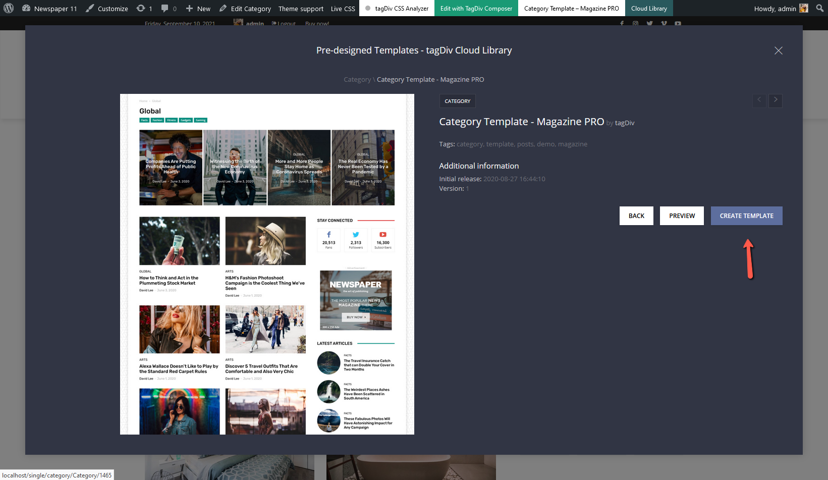This screenshot has width=828, height=480.
Task: Click background page Instagram icon
Action: [635, 23]
